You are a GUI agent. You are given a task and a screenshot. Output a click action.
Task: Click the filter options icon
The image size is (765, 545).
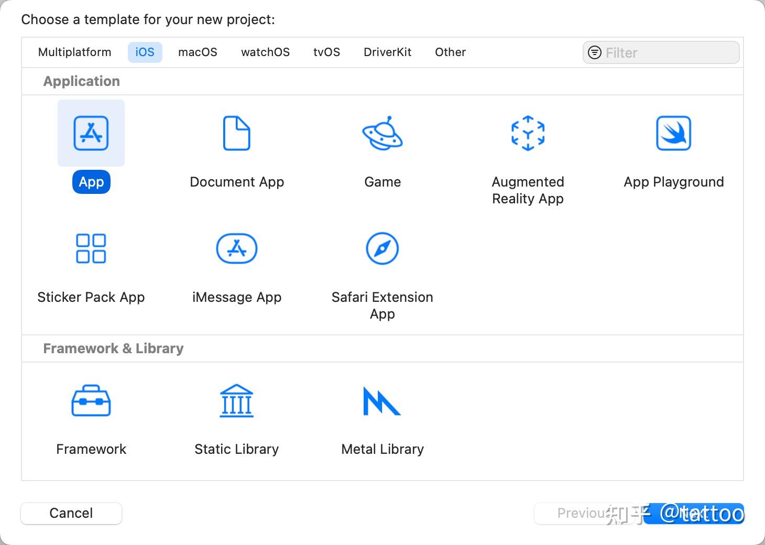(x=595, y=53)
